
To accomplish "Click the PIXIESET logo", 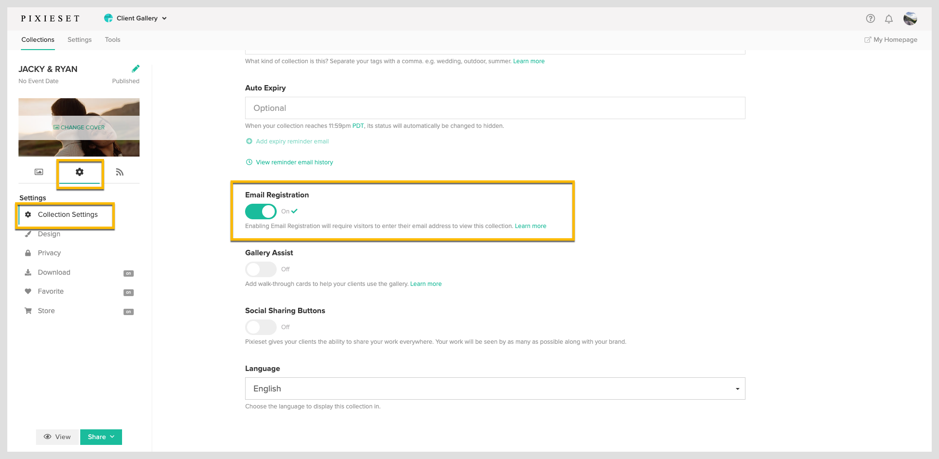I will 51,18.
